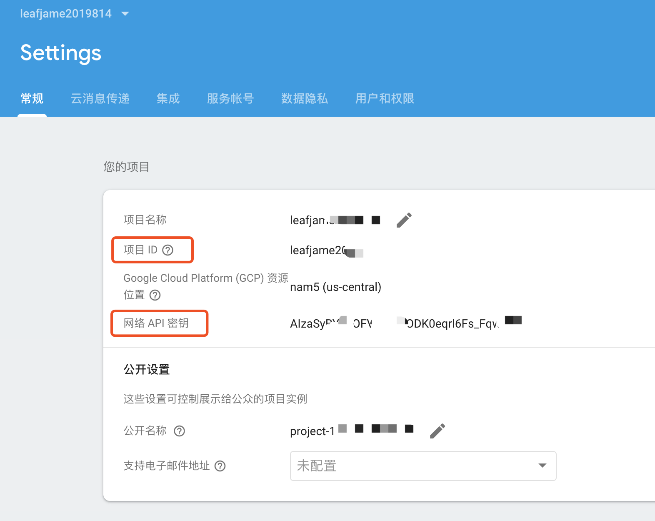Click the Settings page title

click(61, 53)
